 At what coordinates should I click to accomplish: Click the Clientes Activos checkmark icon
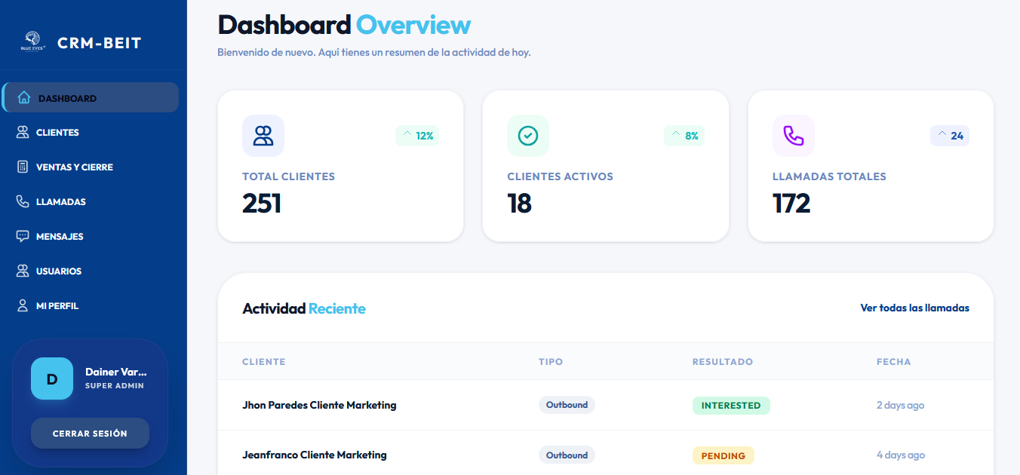pyautogui.click(x=528, y=136)
